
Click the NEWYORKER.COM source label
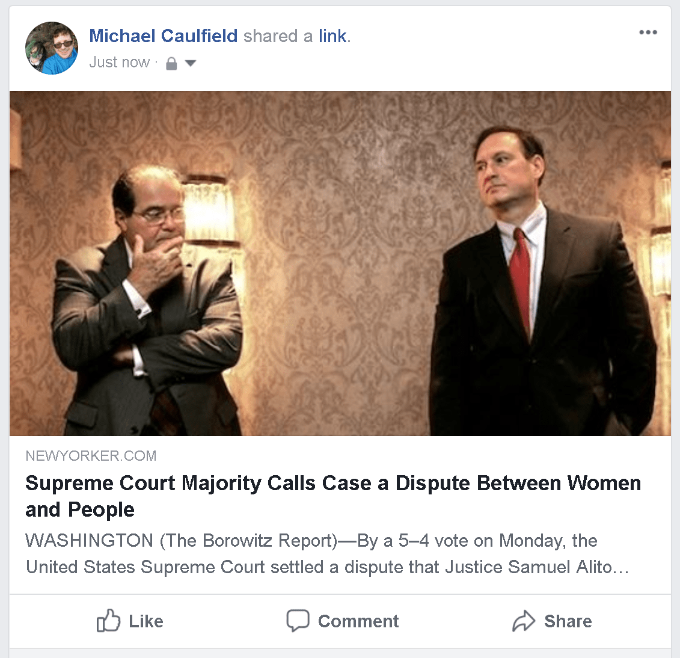point(91,455)
